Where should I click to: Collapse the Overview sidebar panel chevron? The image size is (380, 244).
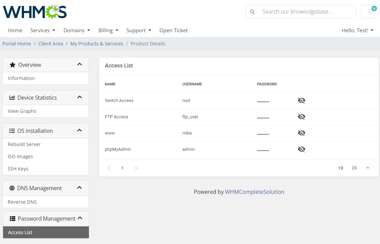pos(79,64)
